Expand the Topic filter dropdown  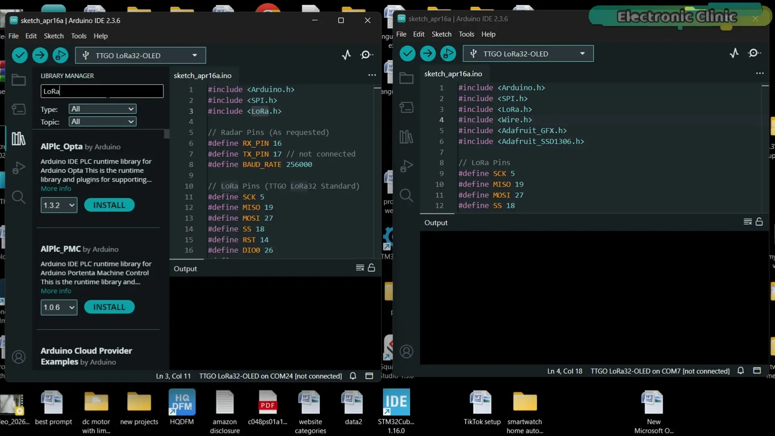(103, 122)
